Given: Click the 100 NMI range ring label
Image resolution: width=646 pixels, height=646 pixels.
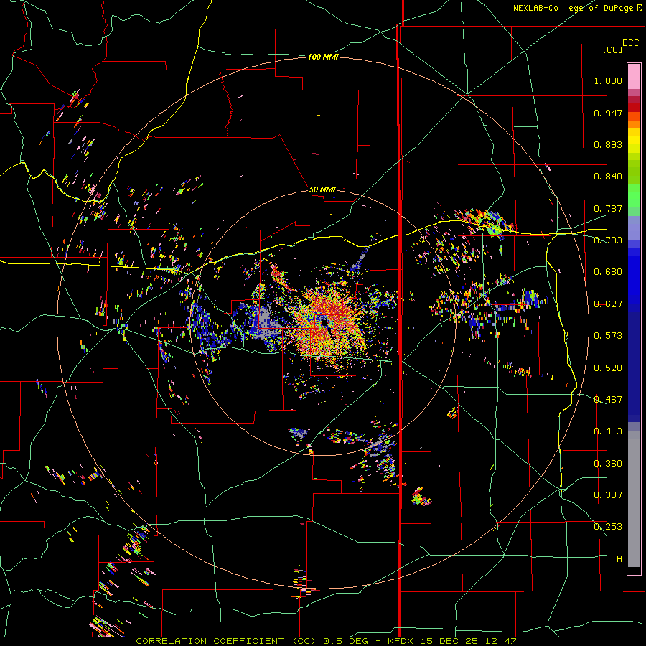Looking at the screenshot, I should (323, 57).
